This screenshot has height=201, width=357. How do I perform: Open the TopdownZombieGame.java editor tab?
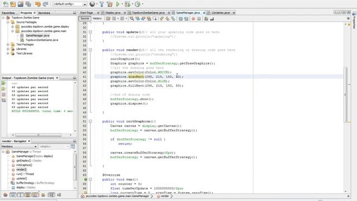pos(148,12)
